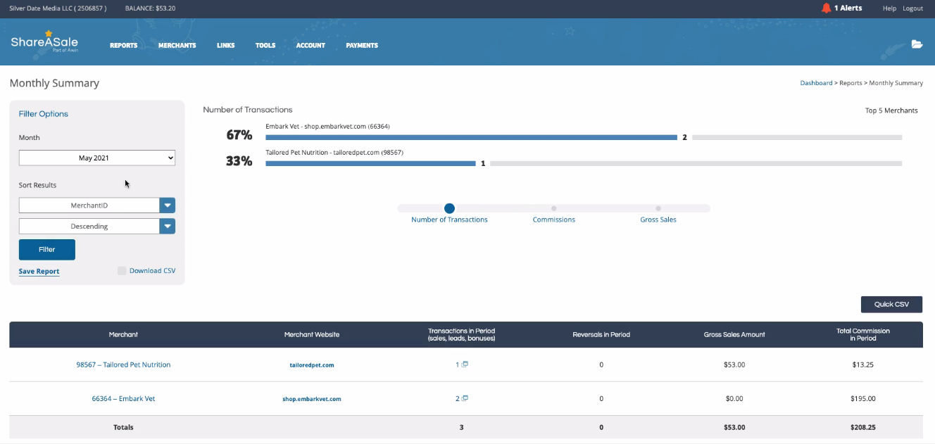Click the Quick CSV button

click(891, 305)
